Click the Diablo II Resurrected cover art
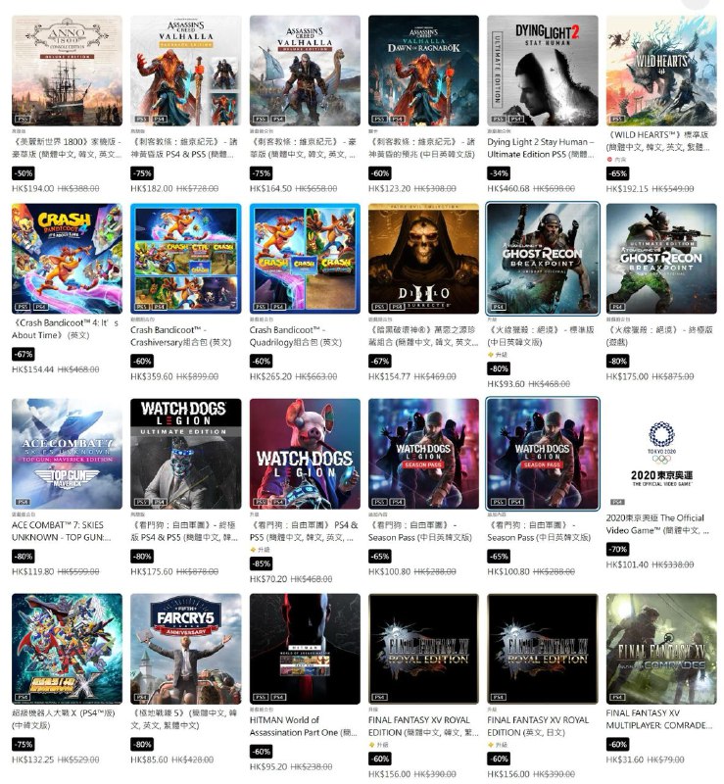This screenshot has height=784, width=724. click(x=423, y=259)
